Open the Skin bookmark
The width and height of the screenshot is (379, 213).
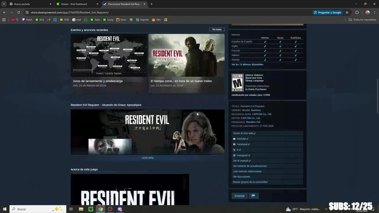coord(156,20)
